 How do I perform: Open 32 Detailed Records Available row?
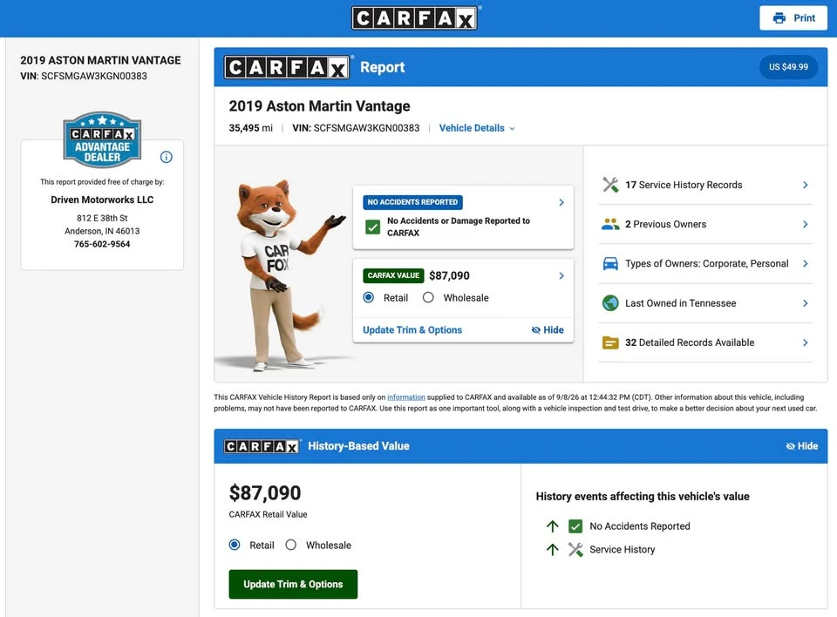[705, 342]
